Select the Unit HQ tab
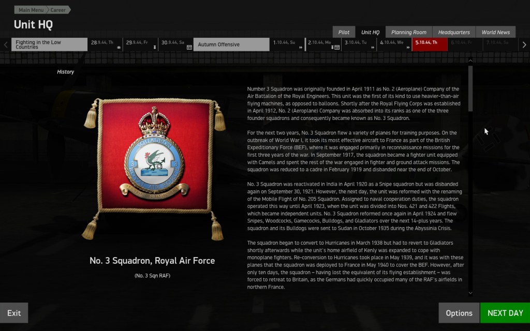 coord(370,32)
